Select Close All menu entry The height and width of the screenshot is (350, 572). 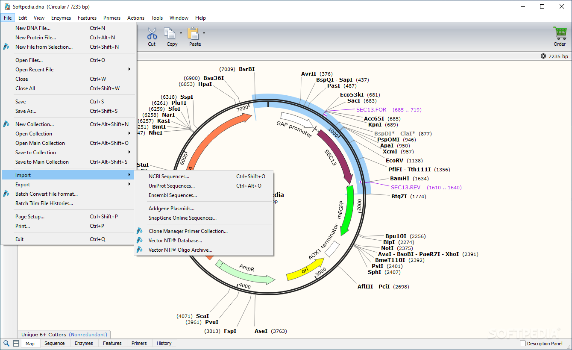68,88
